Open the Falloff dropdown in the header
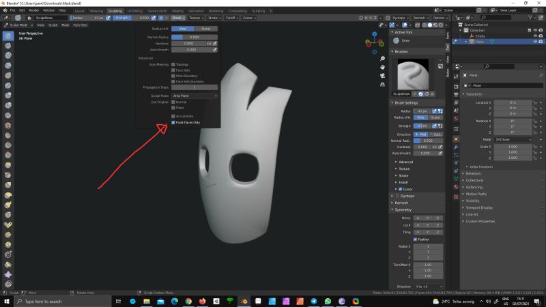This screenshot has width=546, height=307. coord(231,18)
